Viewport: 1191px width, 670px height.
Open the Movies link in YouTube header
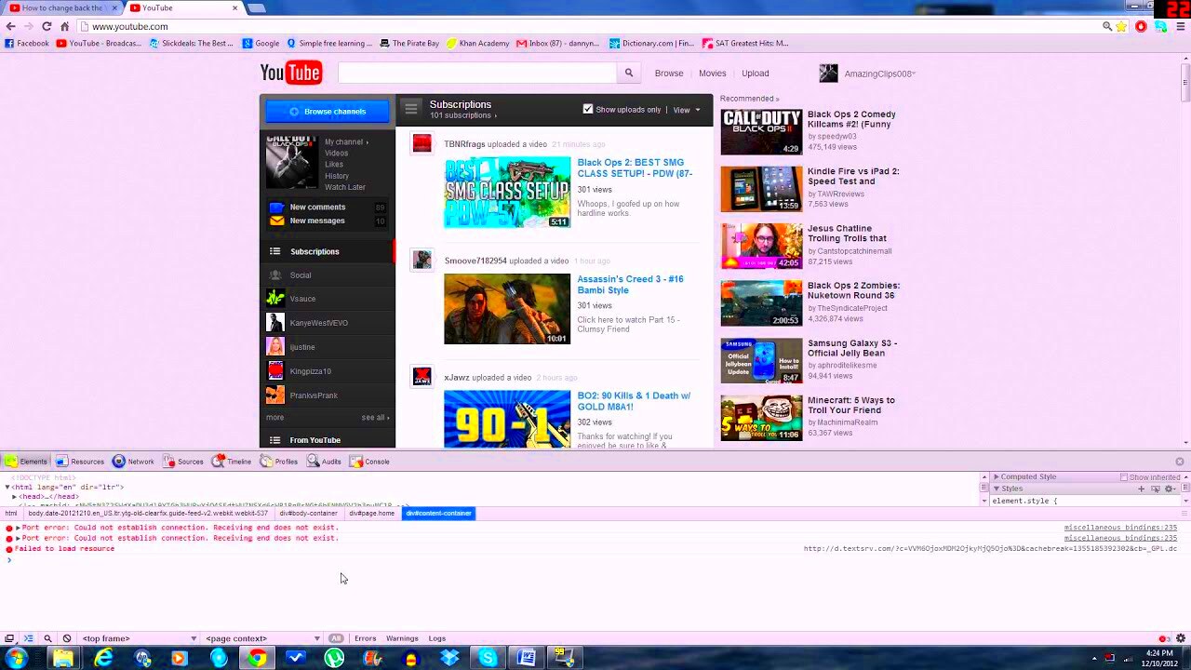712,74
